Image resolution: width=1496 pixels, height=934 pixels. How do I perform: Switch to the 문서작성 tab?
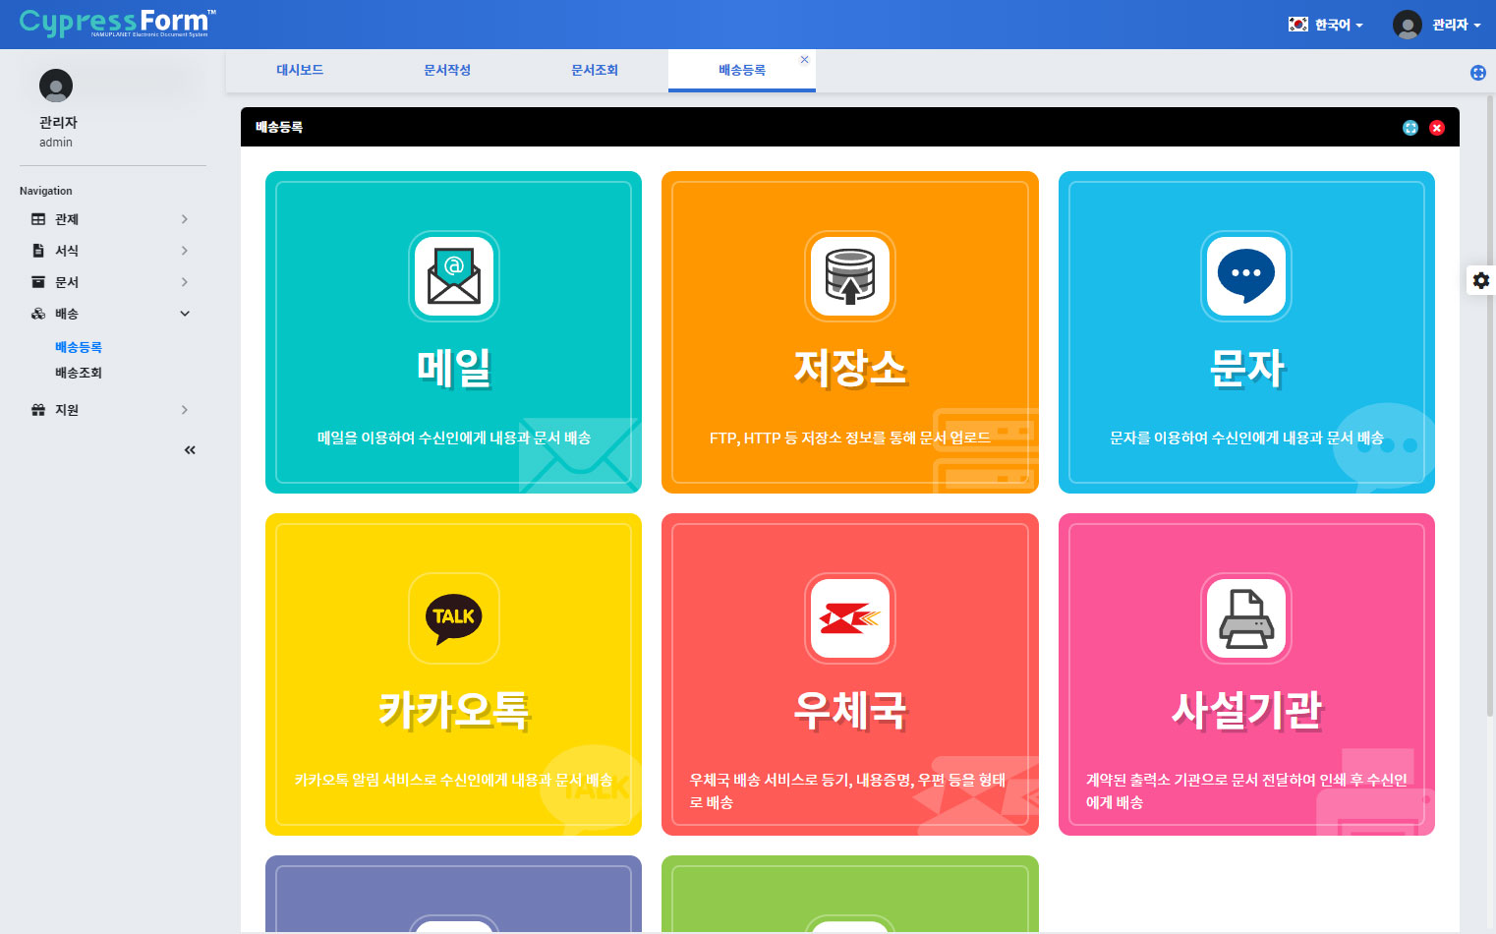[x=447, y=71]
